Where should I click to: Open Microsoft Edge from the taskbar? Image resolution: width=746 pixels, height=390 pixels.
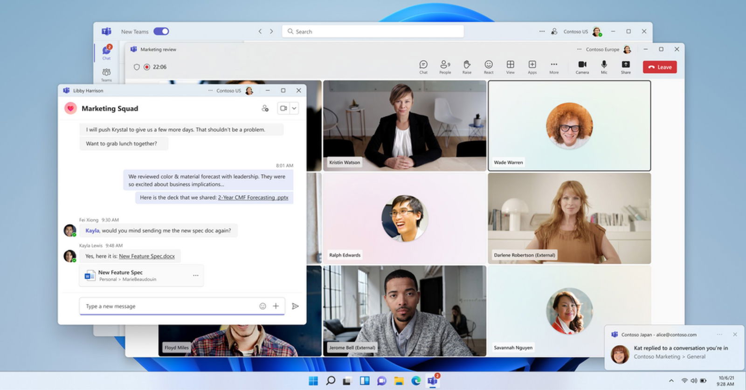(x=416, y=381)
